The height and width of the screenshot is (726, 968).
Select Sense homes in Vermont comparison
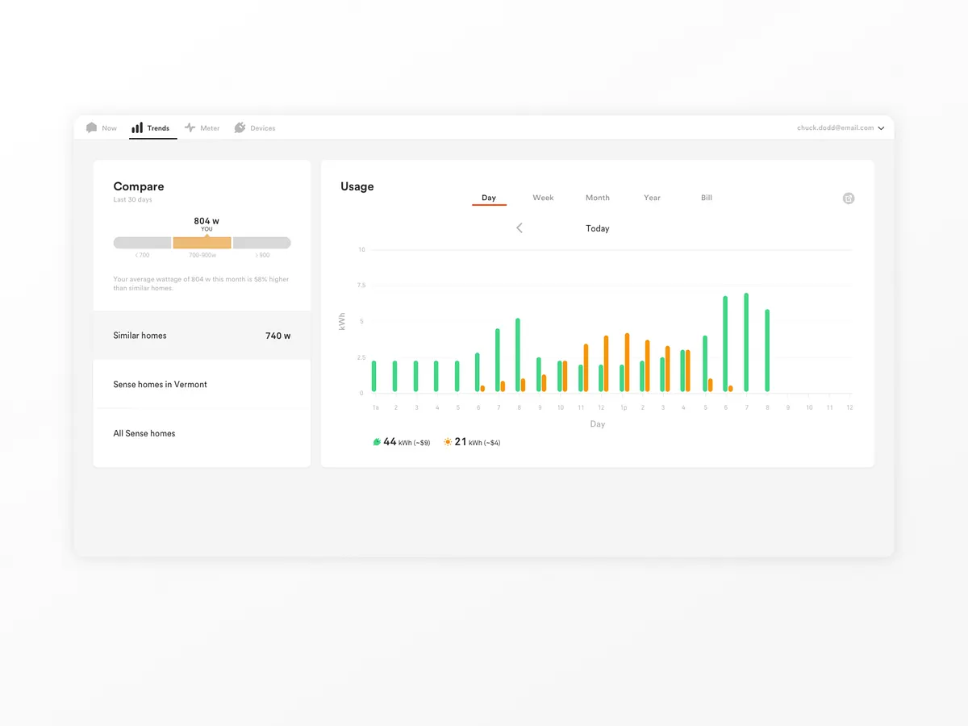(x=201, y=385)
